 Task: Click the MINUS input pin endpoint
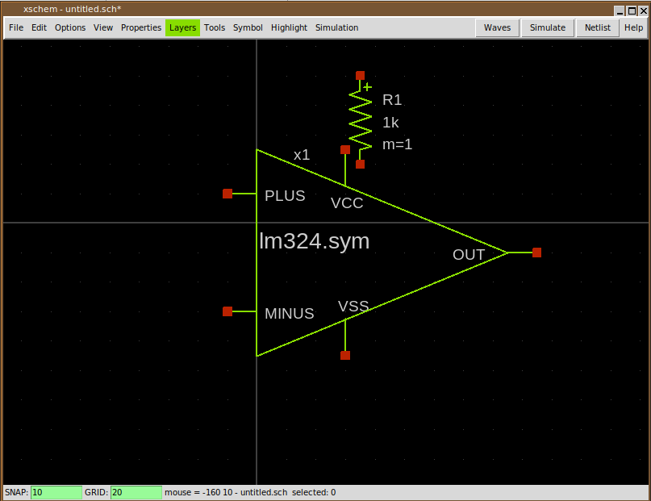click(227, 311)
